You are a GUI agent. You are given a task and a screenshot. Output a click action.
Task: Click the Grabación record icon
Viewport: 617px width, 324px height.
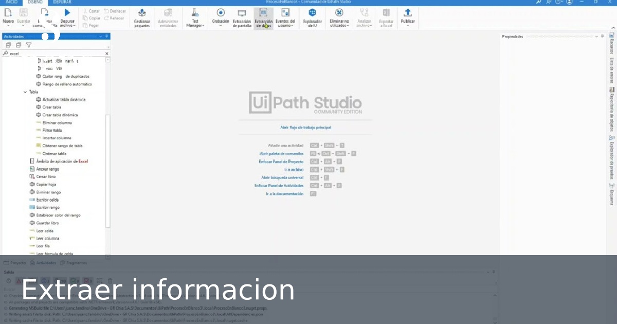221,12
